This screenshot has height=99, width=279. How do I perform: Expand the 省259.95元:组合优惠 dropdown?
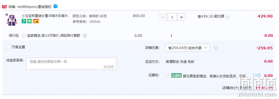pos(187,48)
